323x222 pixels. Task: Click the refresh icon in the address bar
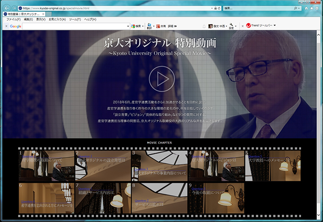click(x=219, y=8)
